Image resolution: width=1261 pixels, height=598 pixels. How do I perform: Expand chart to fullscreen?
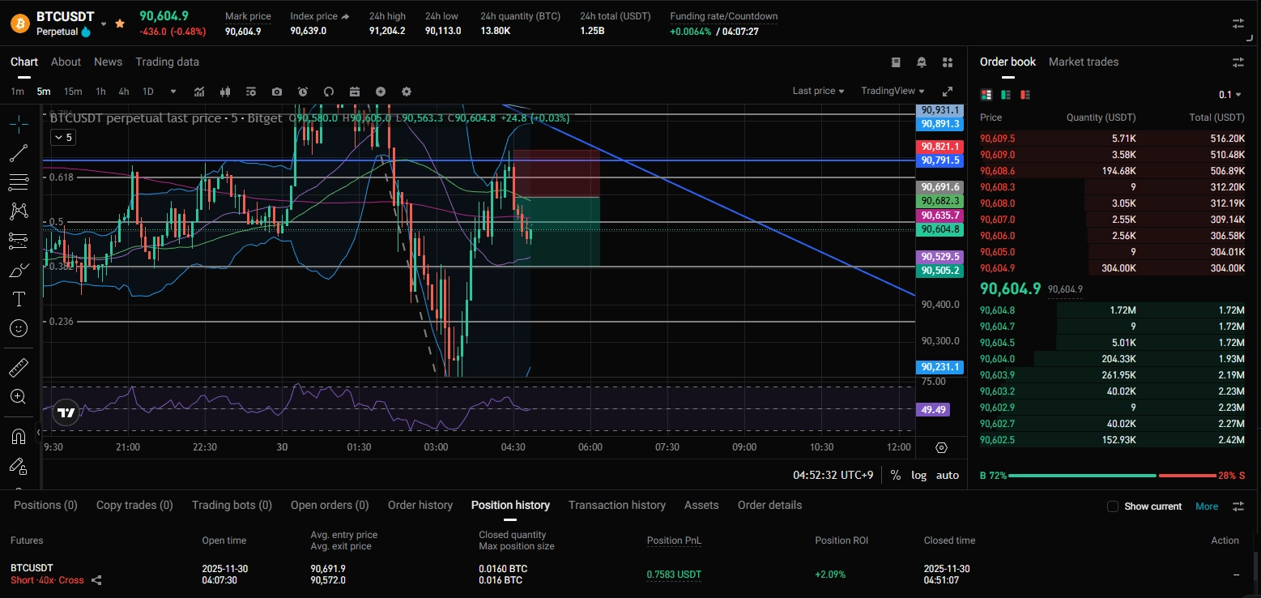(947, 92)
